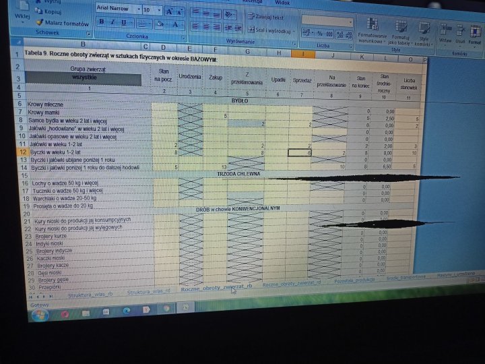Click the Windows Start button on taskbar
Screen dimensions: 485x364
tap(40, 314)
